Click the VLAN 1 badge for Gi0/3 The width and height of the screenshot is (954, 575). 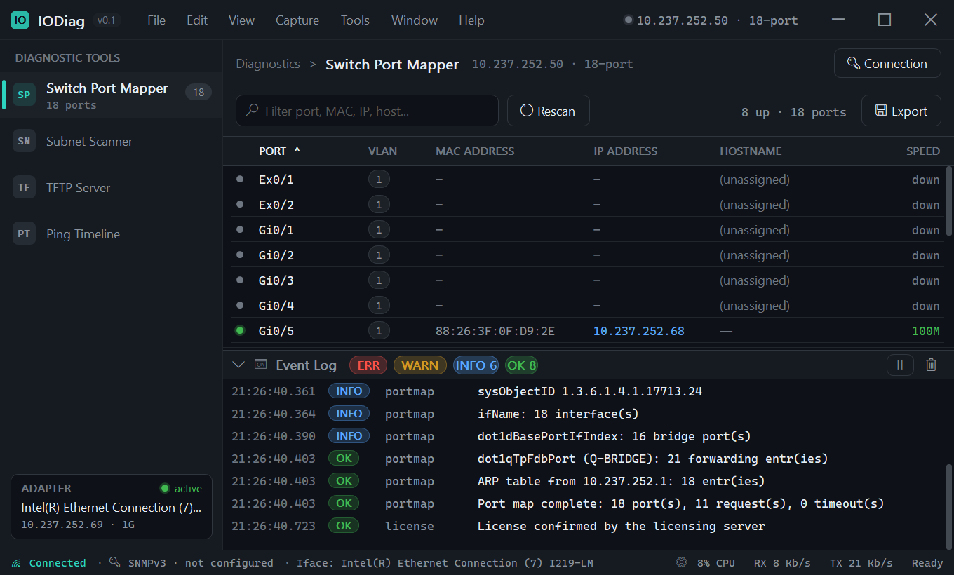(379, 280)
